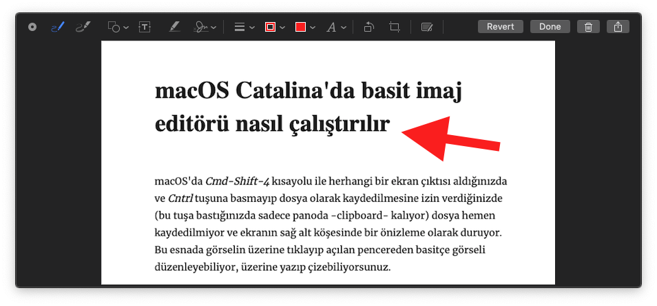Click the word '-clipboard-' in the paragraph
This screenshot has width=657, height=306.
(x=361, y=216)
